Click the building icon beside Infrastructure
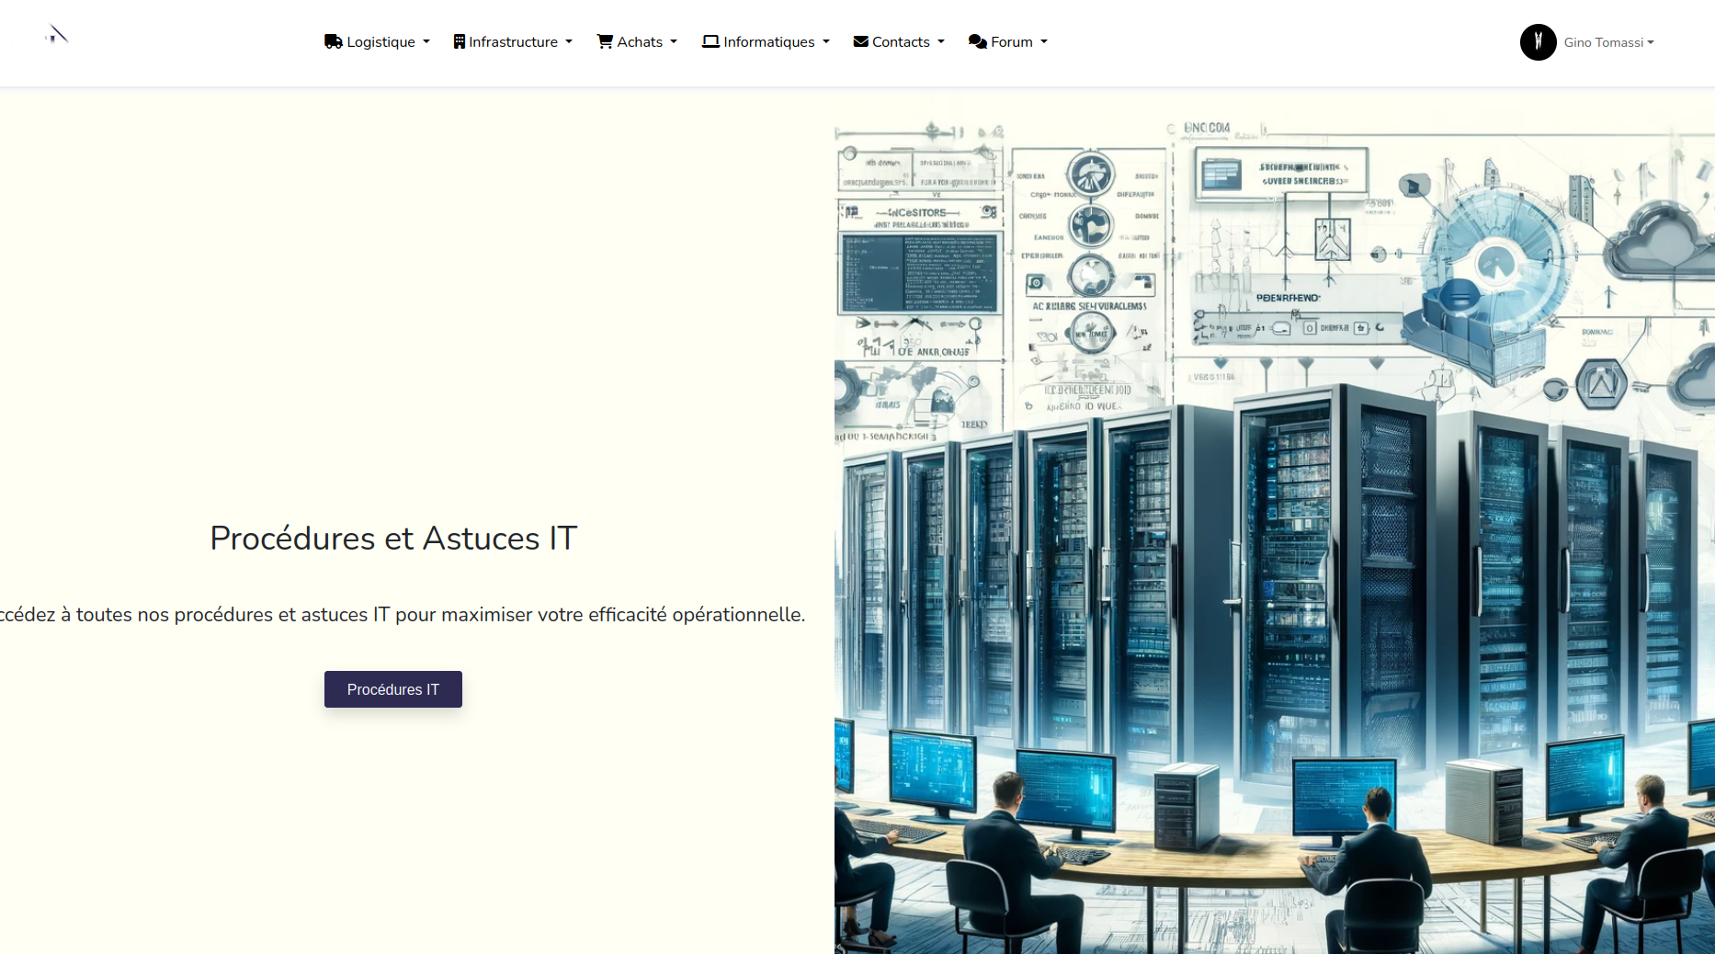This screenshot has width=1715, height=954. pos(459,41)
